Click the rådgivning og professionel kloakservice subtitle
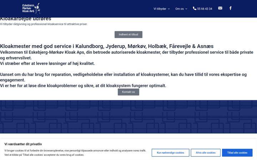This screenshot has width=257, height=160. pyautogui.click(x=44, y=24)
